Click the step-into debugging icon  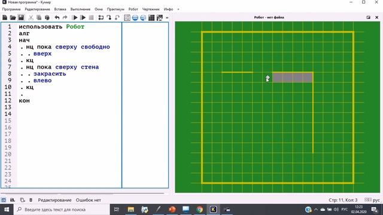pyautogui.click(x=109, y=17)
